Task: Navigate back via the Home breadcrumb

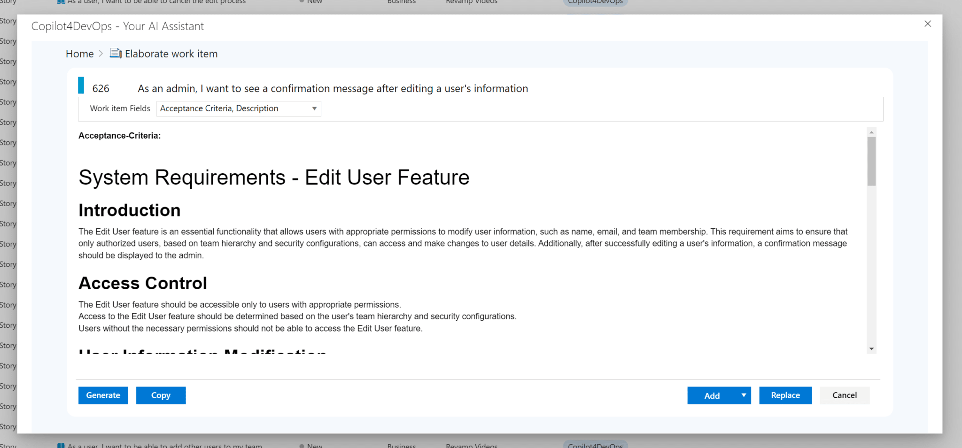Action: (79, 53)
